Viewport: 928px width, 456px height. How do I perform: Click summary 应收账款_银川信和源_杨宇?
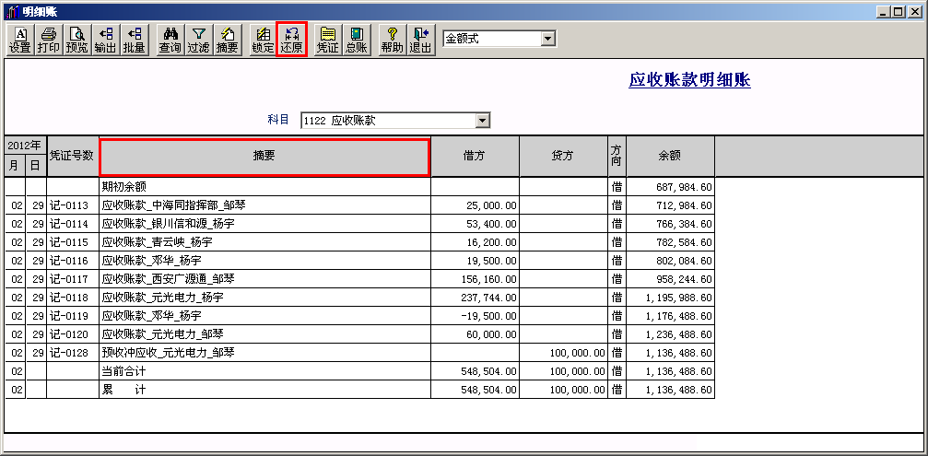(x=169, y=224)
